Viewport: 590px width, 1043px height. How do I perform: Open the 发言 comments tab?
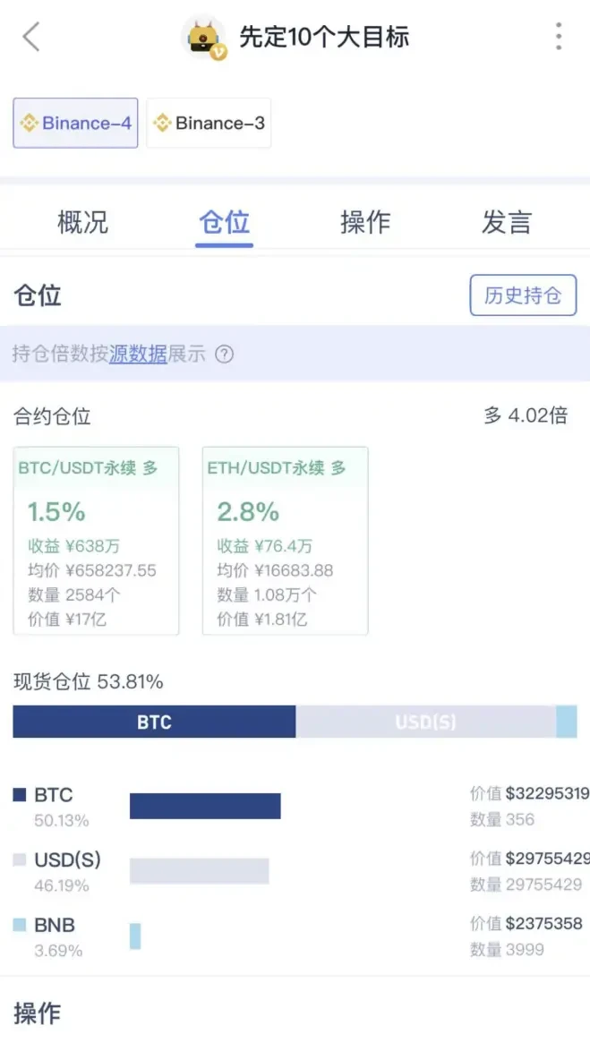[x=507, y=223]
